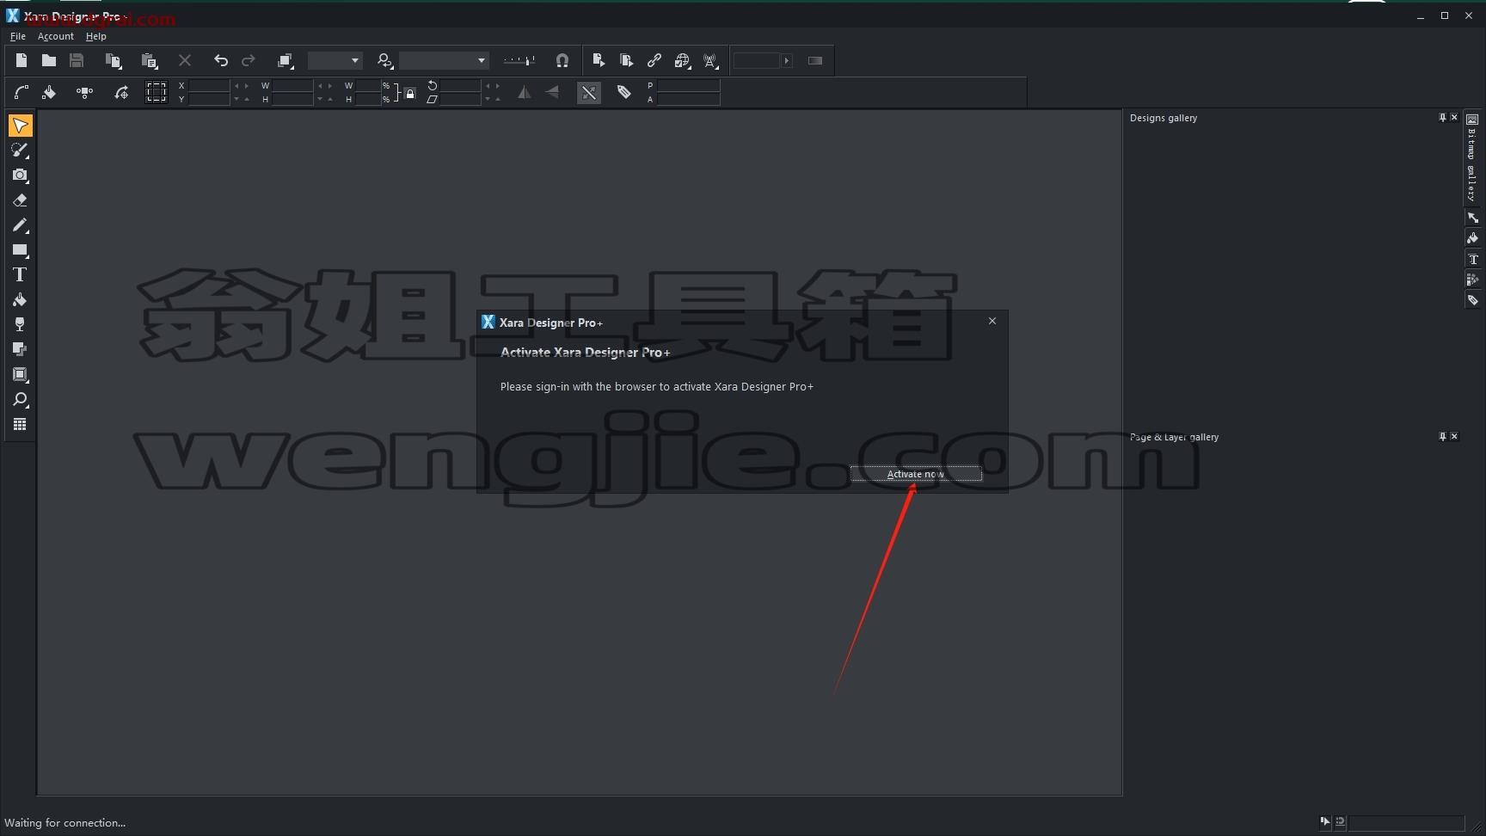Click the Y position input field
Viewport: 1486px width, 836px height.
[209, 100]
